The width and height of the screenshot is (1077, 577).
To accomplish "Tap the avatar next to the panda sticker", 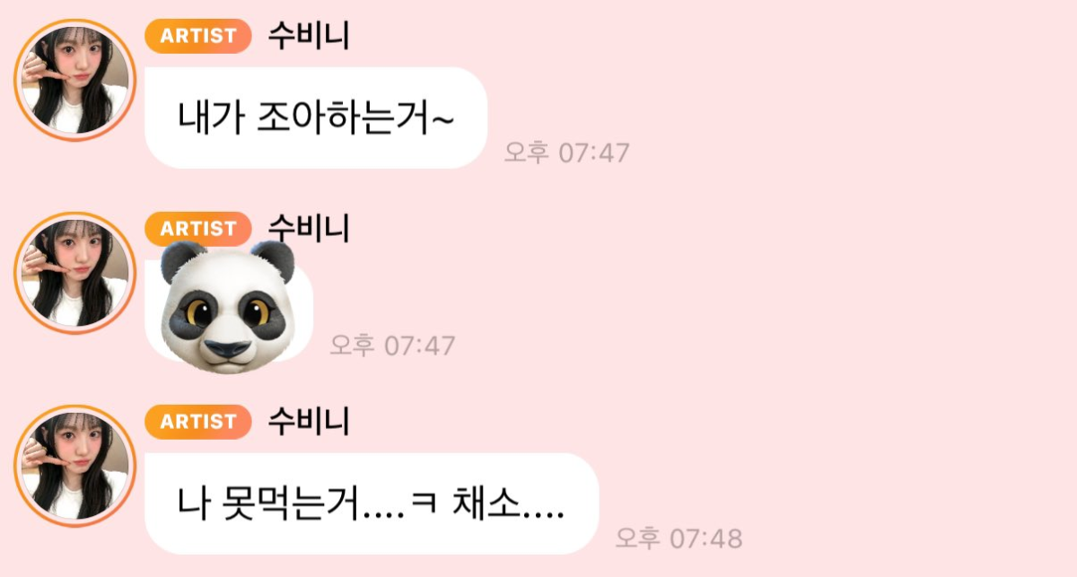I will (74, 273).
